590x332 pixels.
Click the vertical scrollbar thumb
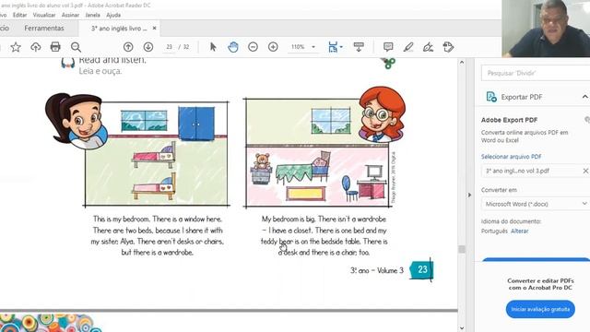[x=462, y=249]
